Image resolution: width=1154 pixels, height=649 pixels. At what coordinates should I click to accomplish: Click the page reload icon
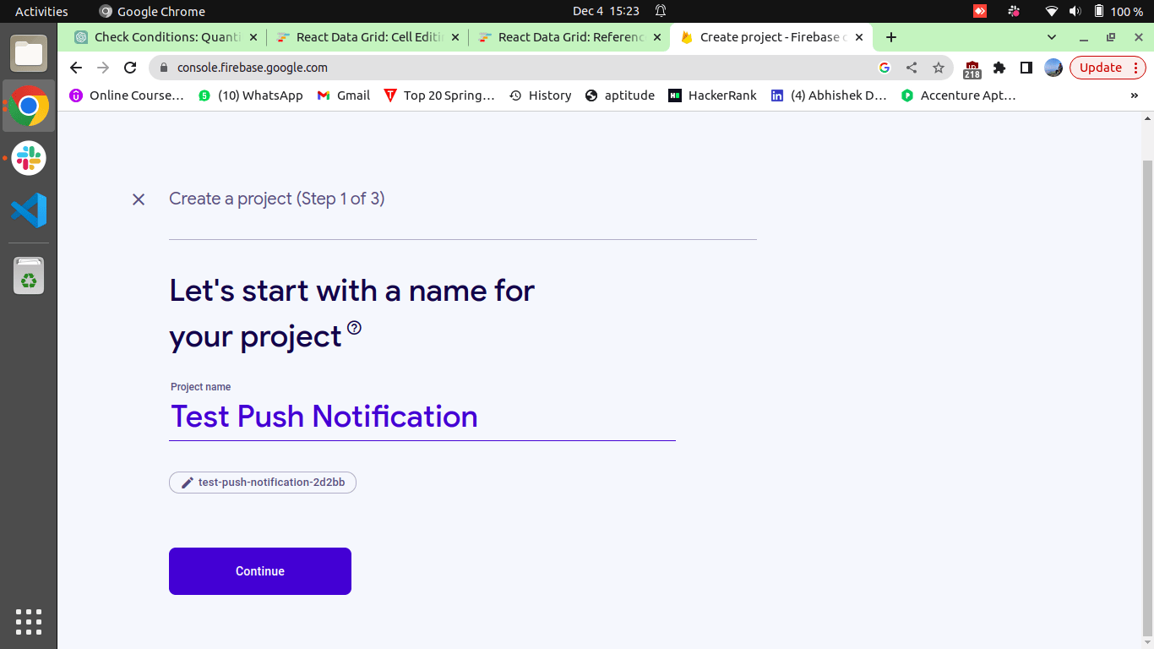point(129,68)
